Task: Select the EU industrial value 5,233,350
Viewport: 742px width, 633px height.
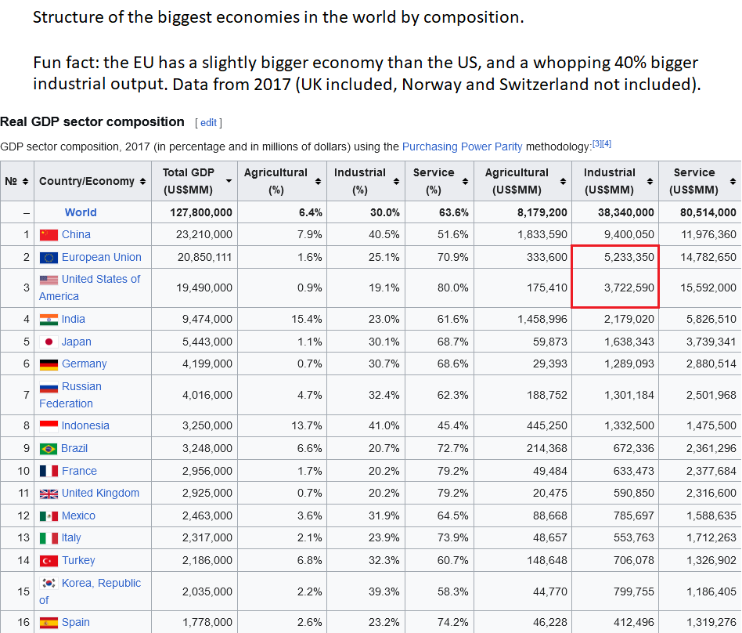Action: coord(629,257)
